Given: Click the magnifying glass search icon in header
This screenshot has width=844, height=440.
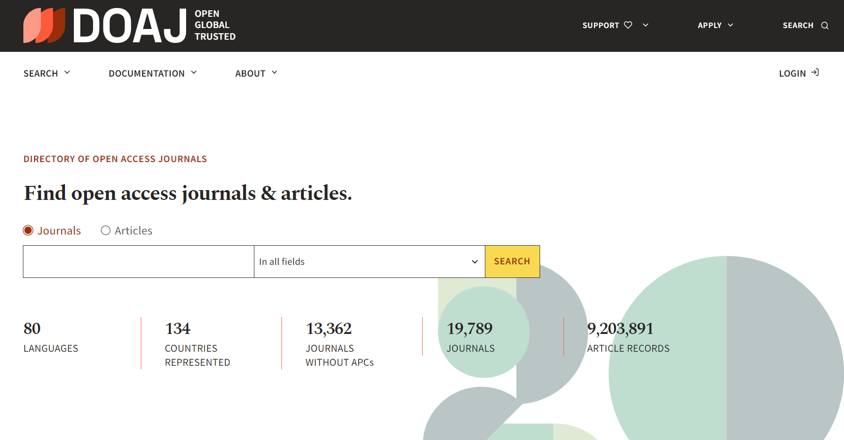Looking at the screenshot, I should [825, 26].
